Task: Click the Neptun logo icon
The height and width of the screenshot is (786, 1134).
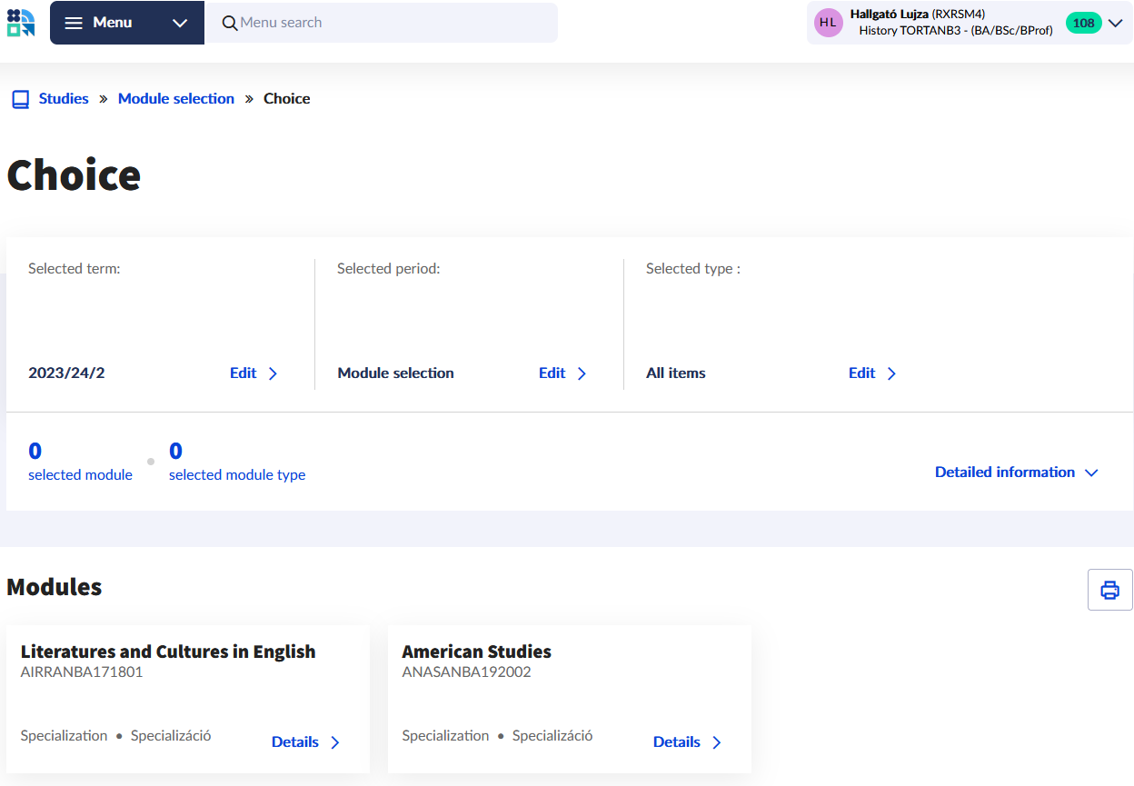Action: point(21,23)
